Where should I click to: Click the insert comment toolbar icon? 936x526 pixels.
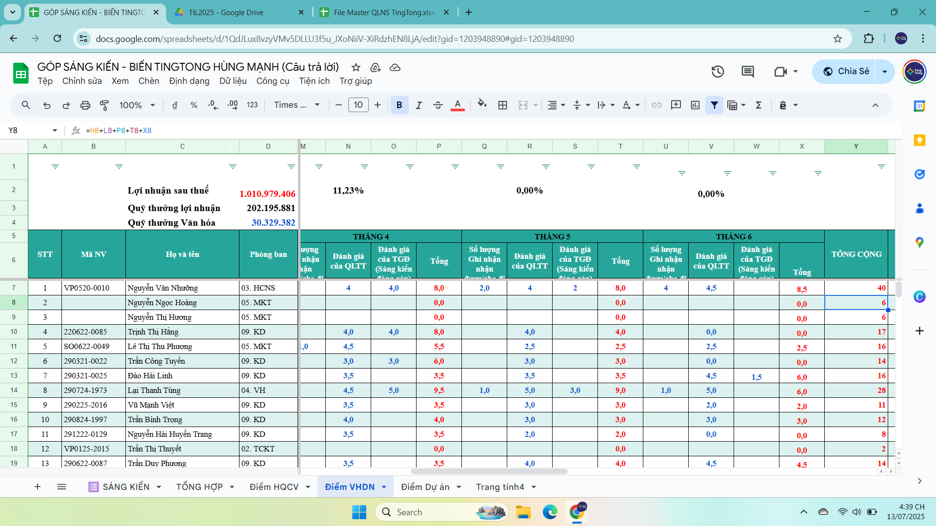point(676,105)
